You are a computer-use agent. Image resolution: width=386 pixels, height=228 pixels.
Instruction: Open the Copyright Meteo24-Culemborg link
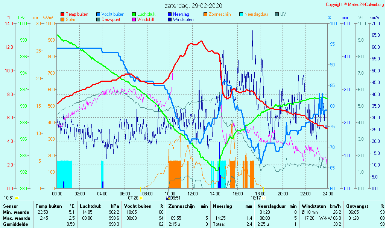[x=355, y=4]
